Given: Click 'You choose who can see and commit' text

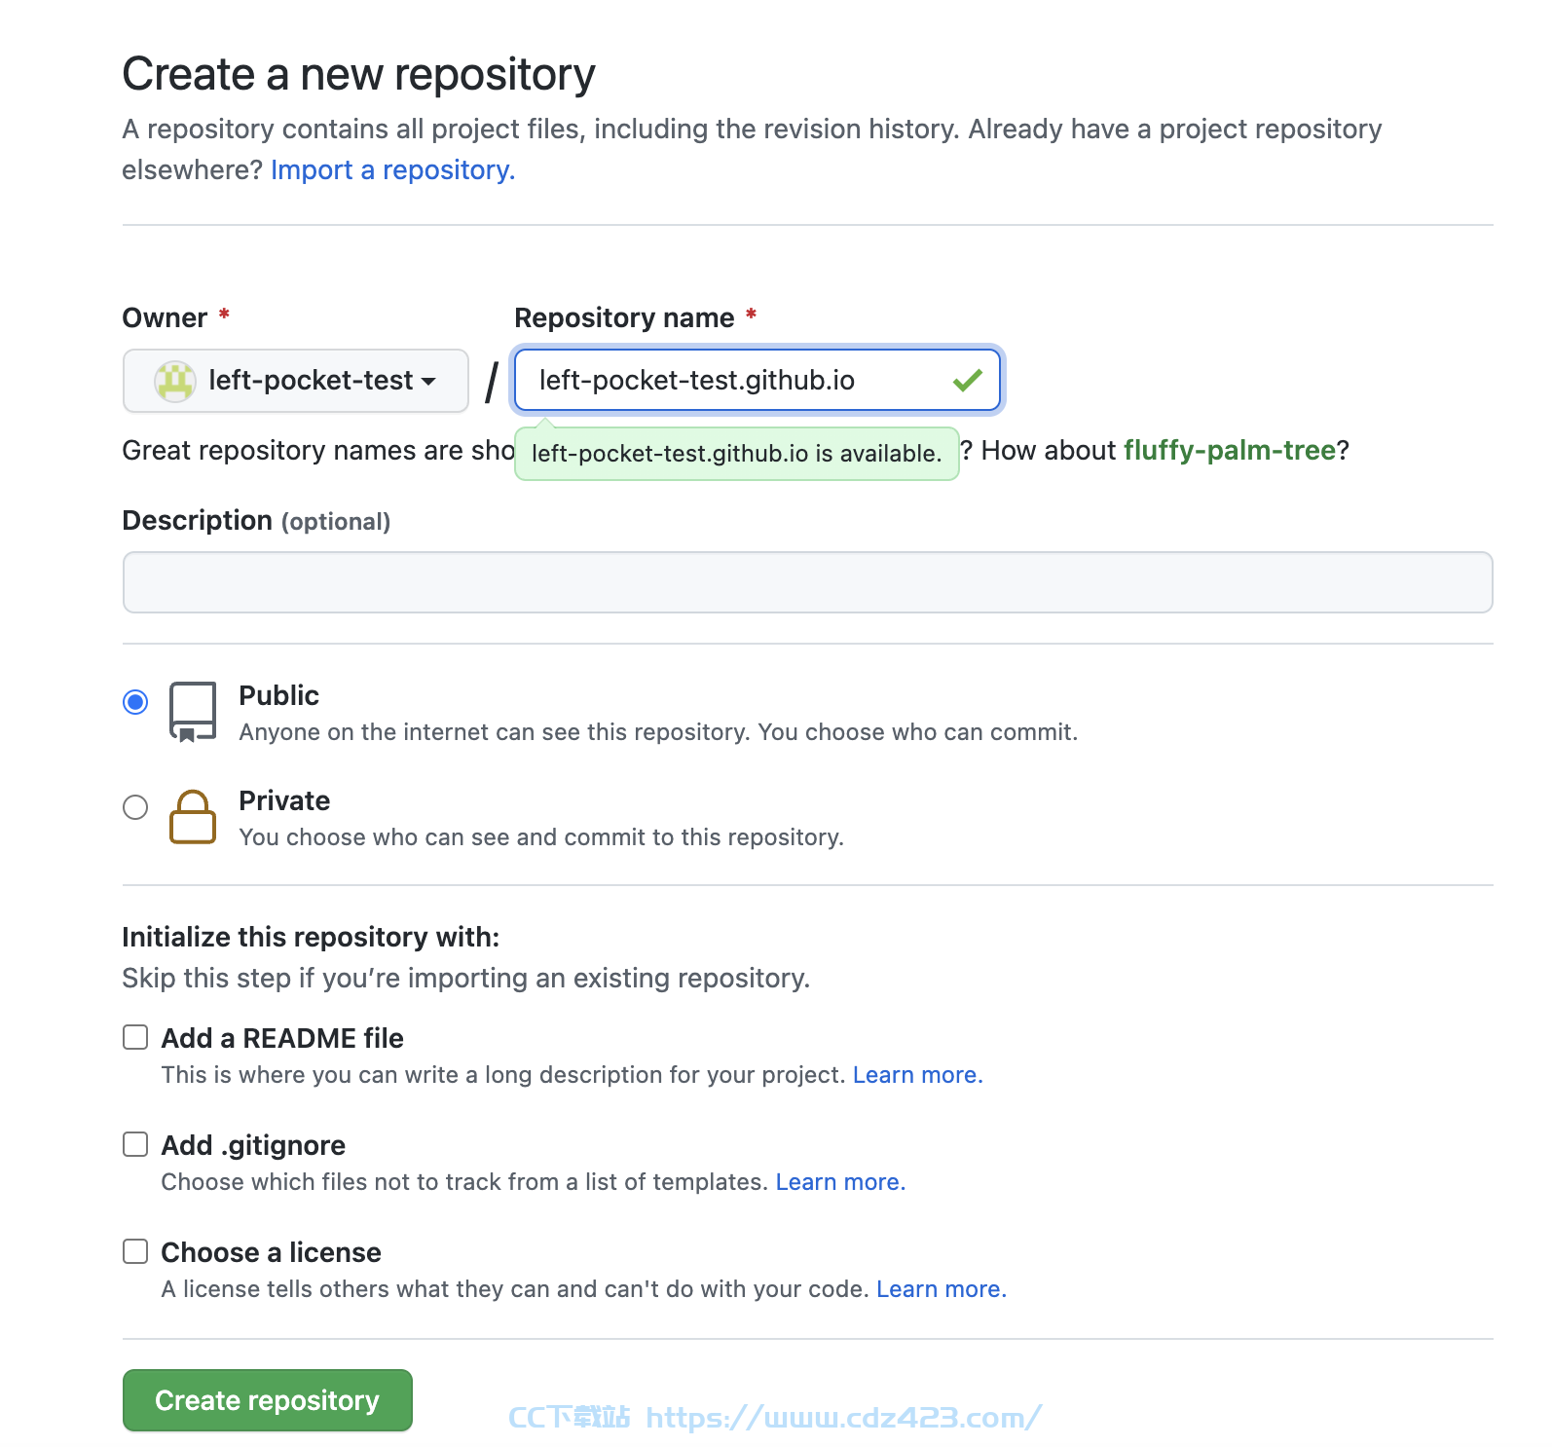Looking at the screenshot, I should pyautogui.click(x=541, y=837).
